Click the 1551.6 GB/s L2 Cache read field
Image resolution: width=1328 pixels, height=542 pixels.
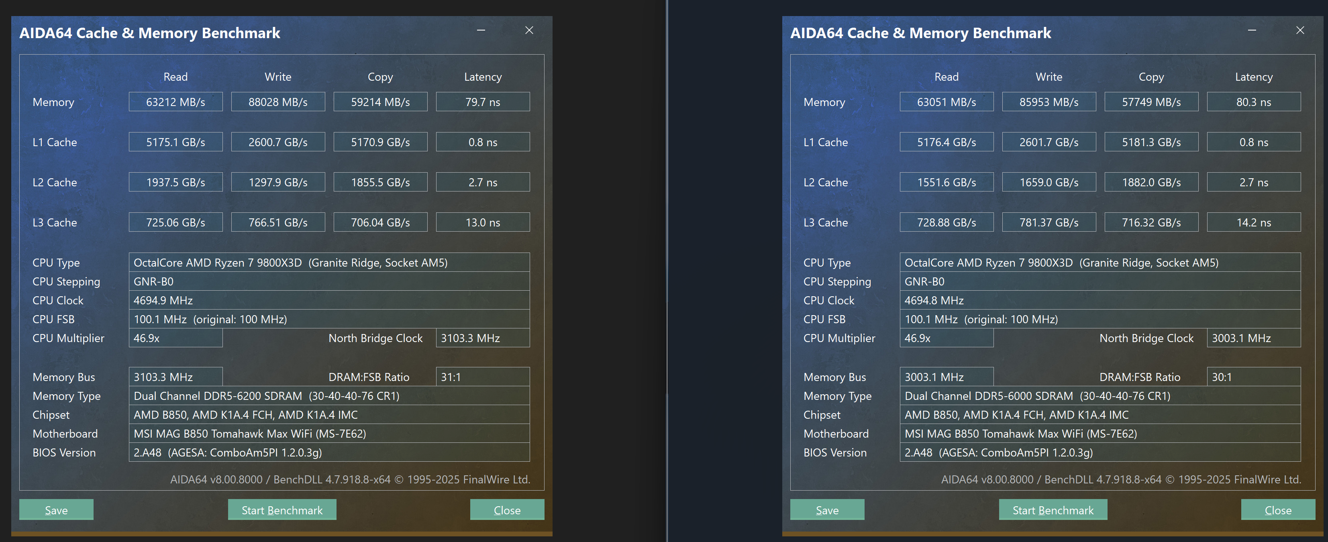947,182
